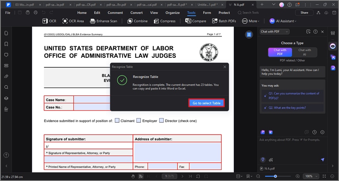Image resolution: width=339 pixels, height=181 pixels.
Task: Check the Claimant checkbox
Action: pos(117,120)
